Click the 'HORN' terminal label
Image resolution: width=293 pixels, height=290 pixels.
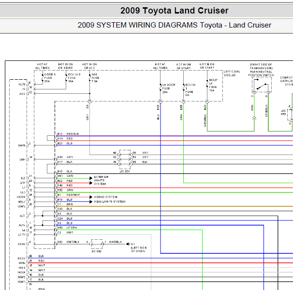[21, 197]
